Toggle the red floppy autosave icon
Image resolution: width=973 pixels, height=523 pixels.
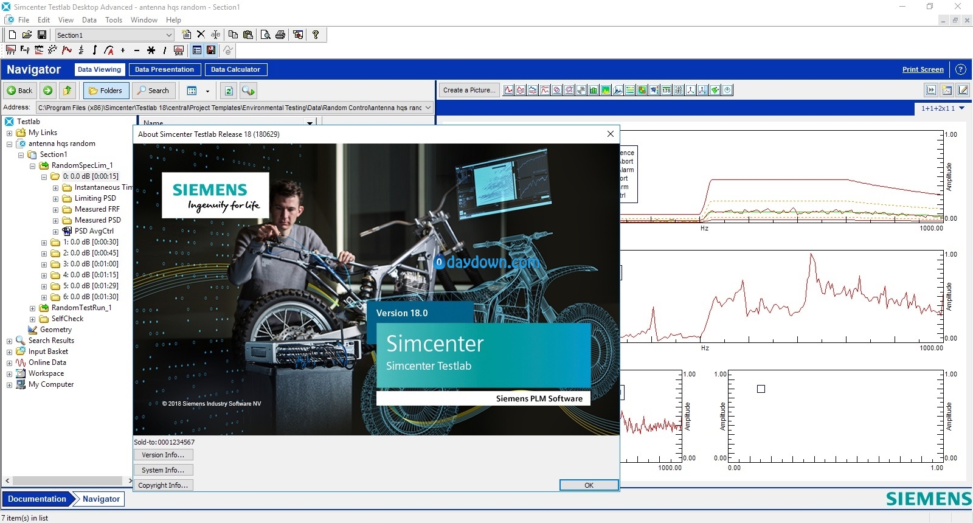tap(211, 50)
